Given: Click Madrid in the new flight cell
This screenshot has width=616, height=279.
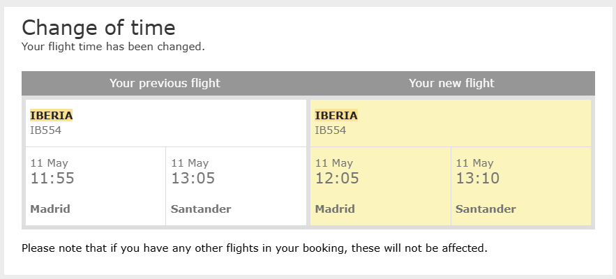Looking at the screenshot, I should 335,209.
